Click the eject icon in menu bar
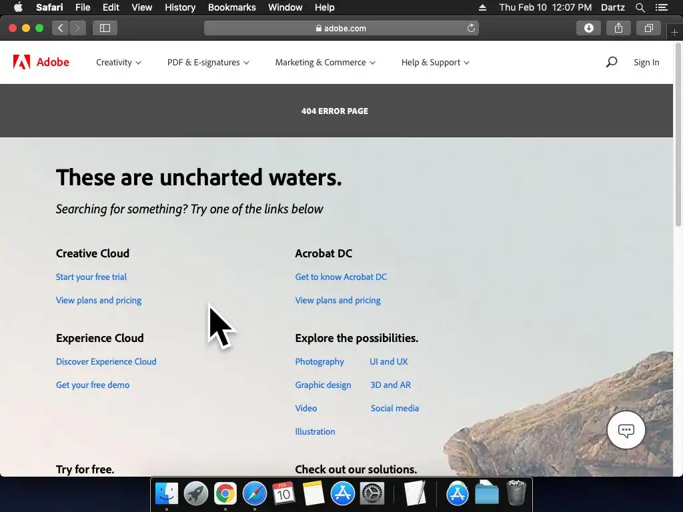This screenshot has height=512, width=683. [x=482, y=7]
